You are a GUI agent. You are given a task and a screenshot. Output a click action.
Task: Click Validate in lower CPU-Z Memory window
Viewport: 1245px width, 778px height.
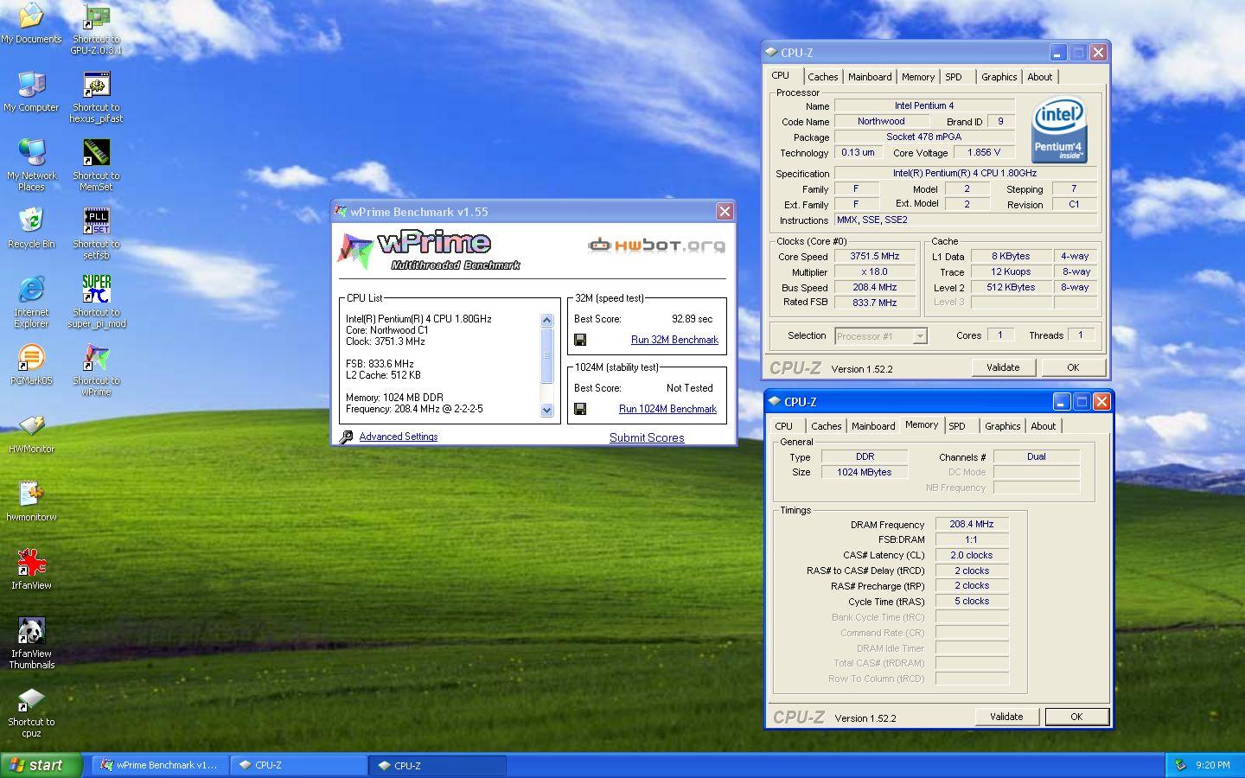1006,717
